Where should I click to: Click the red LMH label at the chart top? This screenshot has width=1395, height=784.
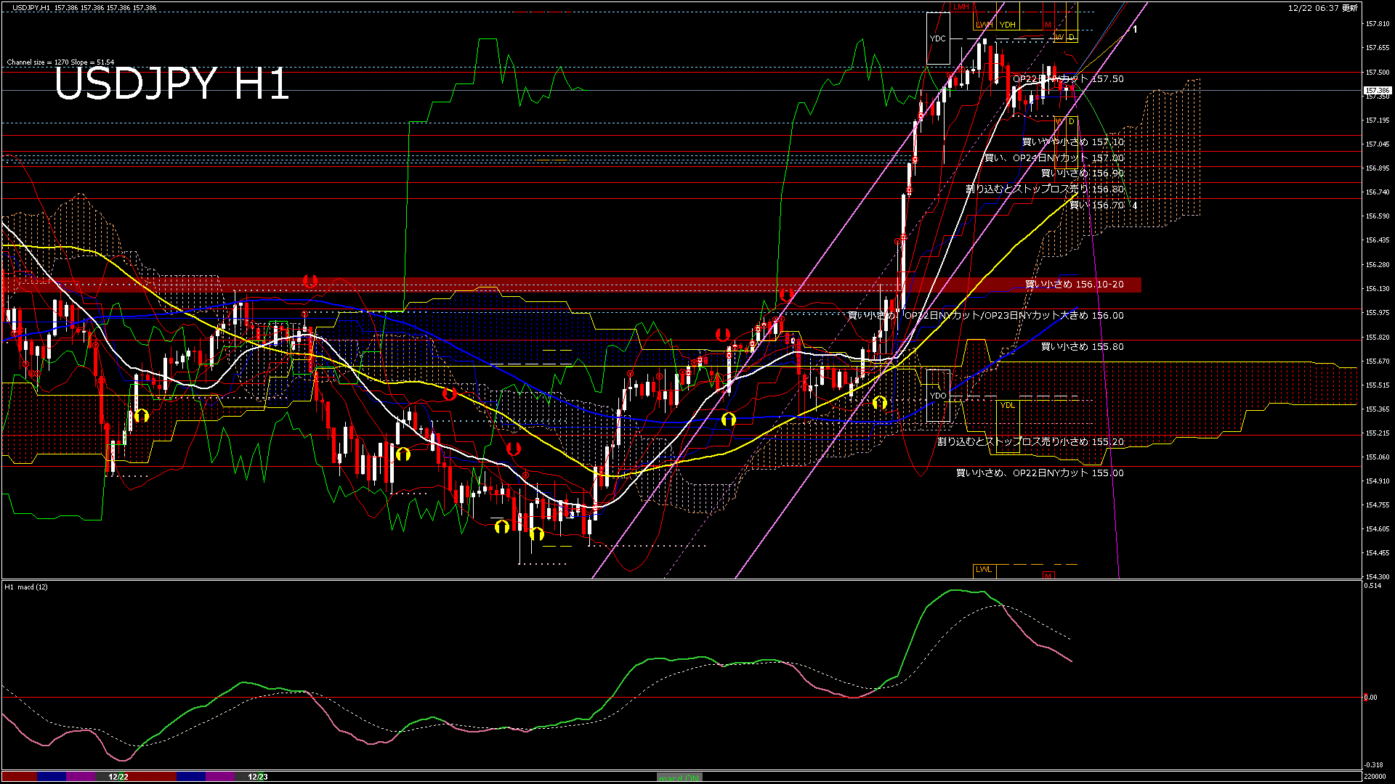click(962, 7)
